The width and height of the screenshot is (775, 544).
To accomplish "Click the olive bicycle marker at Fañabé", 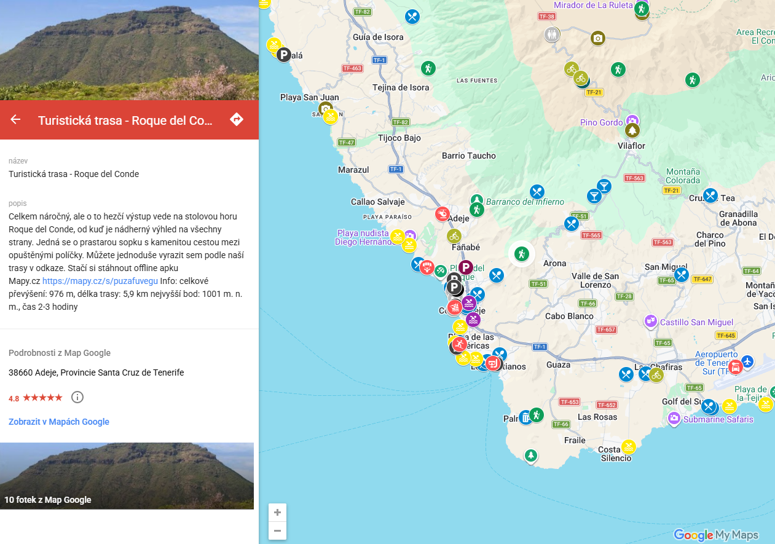I will (454, 235).
